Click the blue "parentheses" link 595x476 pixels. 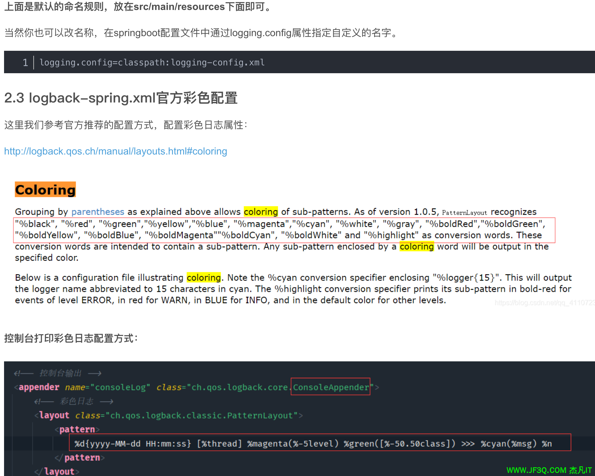(x=98, y=212)
